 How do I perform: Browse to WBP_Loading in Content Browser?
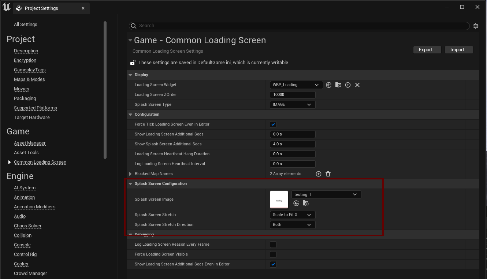coord(338,85)
